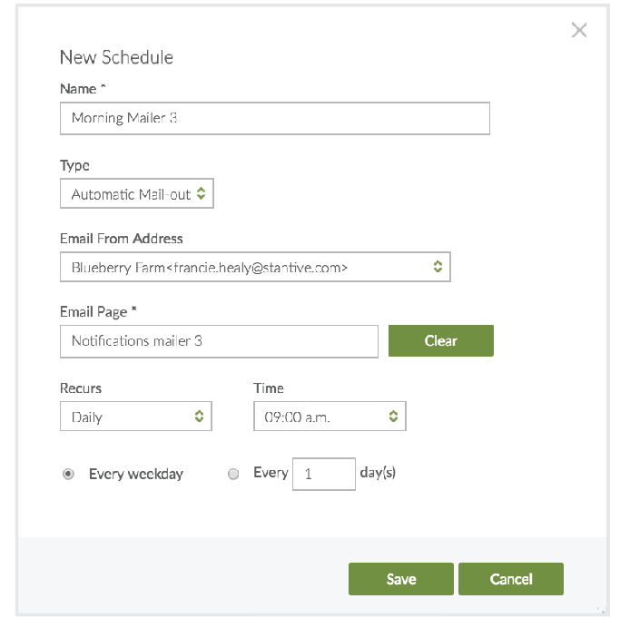Open the Type dropdown showing Automatic Mail-out

[x=137, y=193]
